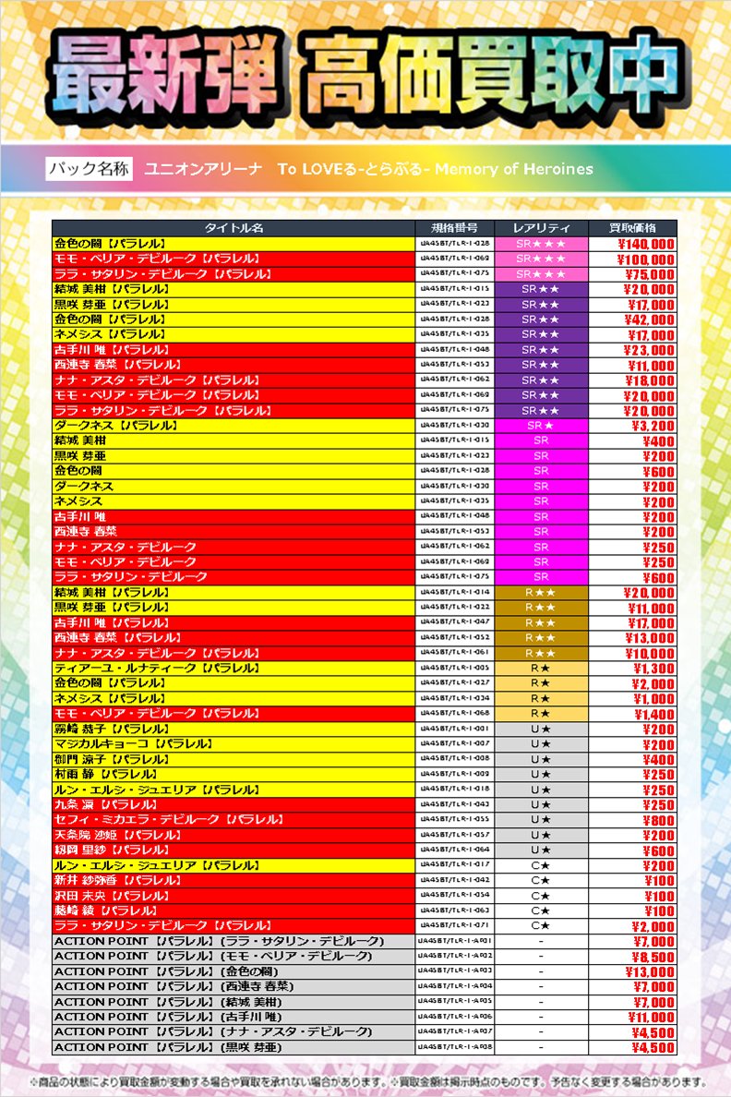731x1097 pixels.
Task: Click the ダークネス title in the plain SR row
Action: (x=234, y=487)
